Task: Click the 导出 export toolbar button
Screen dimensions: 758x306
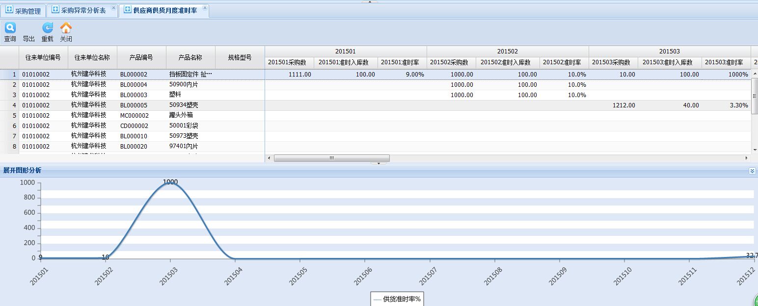Action: 28,39
